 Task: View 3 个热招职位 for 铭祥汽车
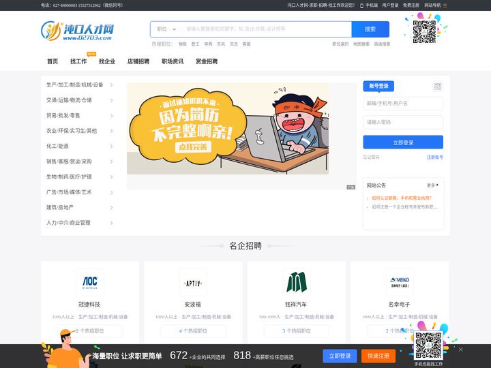point(296,331)
